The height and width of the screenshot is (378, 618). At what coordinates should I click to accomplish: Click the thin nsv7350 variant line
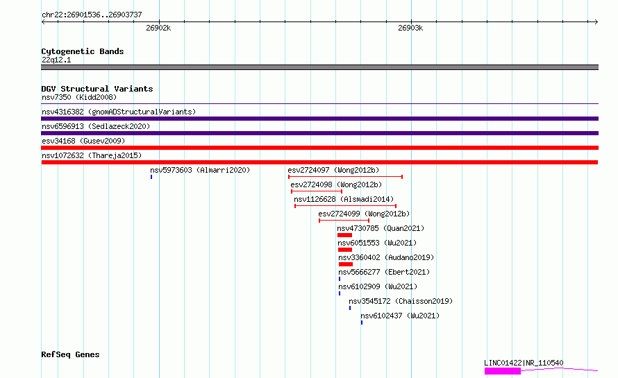pyautogui.click(x=319, y=104)
